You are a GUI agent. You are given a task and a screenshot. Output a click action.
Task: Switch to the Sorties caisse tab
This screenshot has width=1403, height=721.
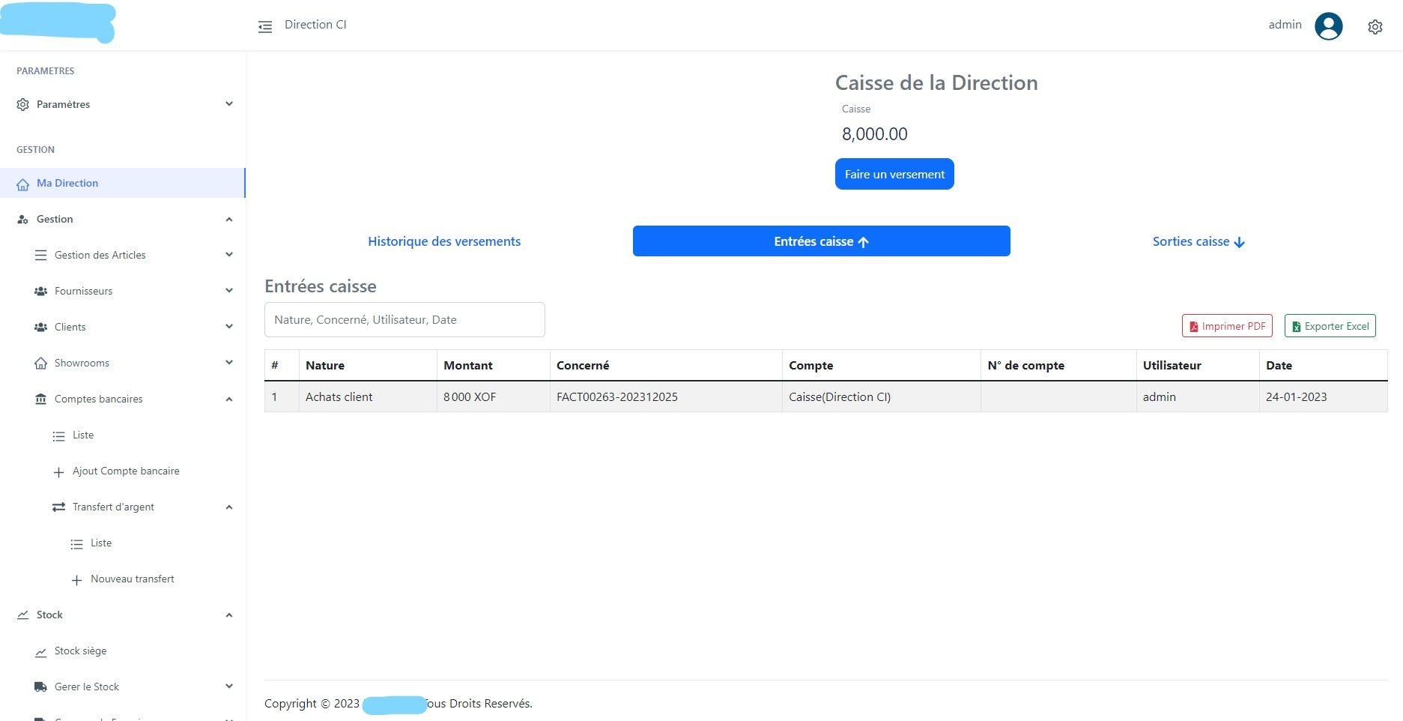pyautogui.click(x=1198, y=241)
